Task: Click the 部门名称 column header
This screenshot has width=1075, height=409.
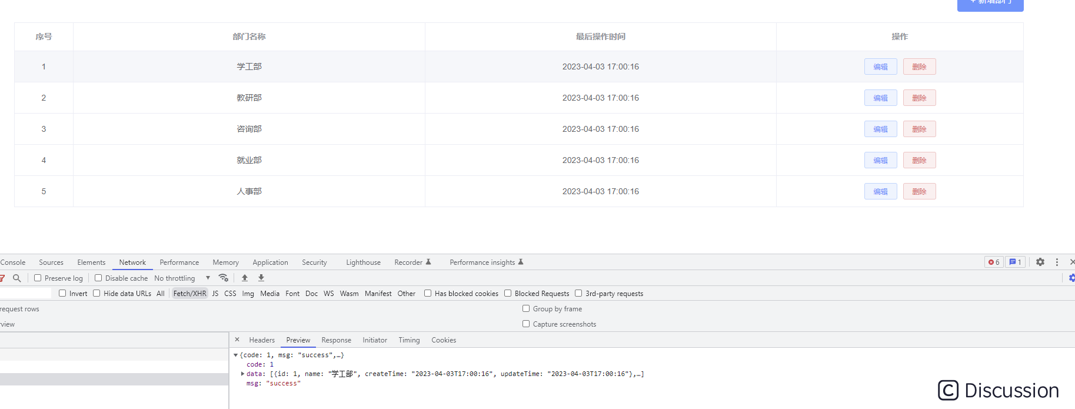Action: pyautogui.click(x=249, y=36)
